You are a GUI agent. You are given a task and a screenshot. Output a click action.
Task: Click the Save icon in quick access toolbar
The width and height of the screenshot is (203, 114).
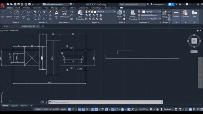coord(15,4)
